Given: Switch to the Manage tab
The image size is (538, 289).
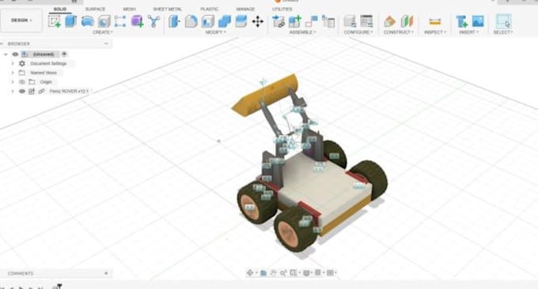Looking at the screenshot, I should (x=245, y=9).
